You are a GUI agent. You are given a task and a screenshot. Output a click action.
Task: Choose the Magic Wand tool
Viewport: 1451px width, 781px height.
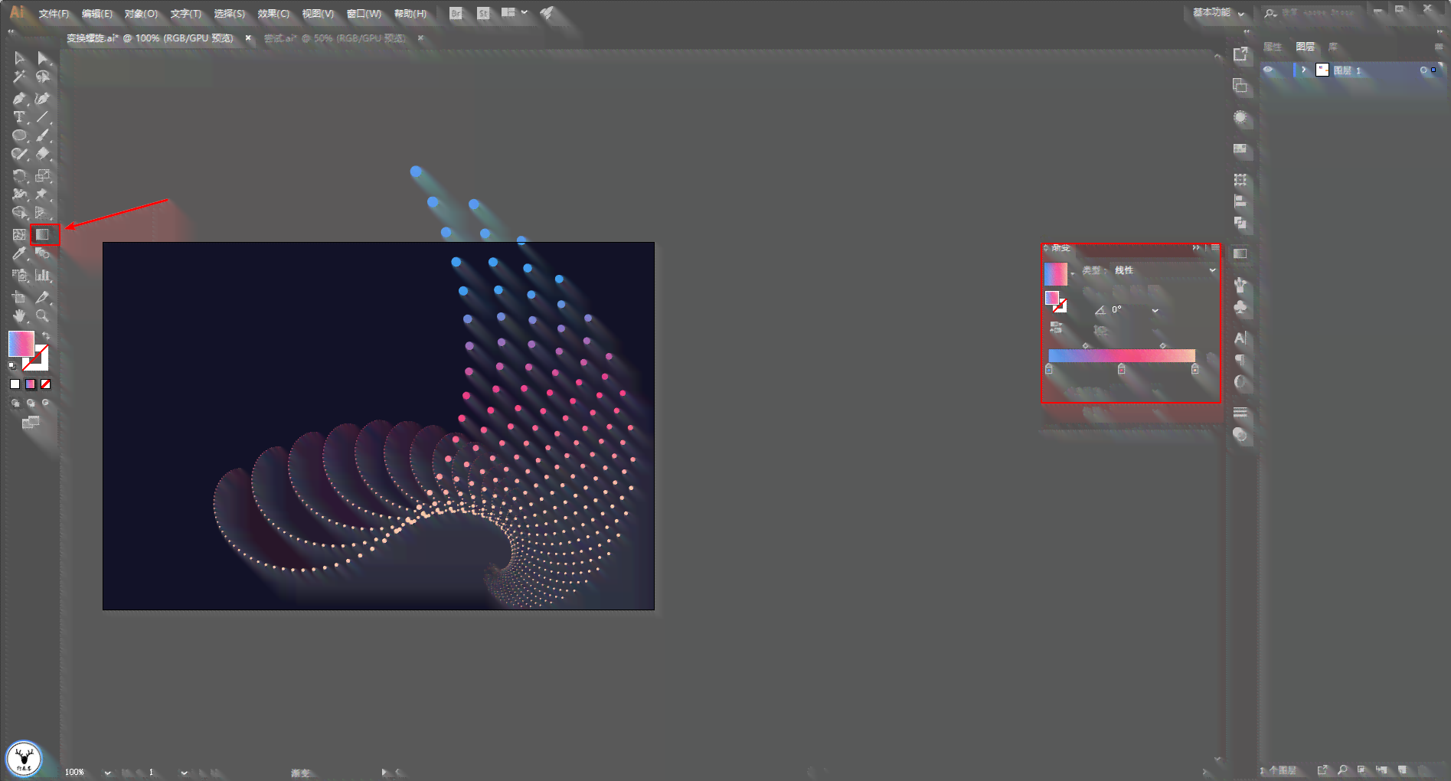tap(20, 77)
